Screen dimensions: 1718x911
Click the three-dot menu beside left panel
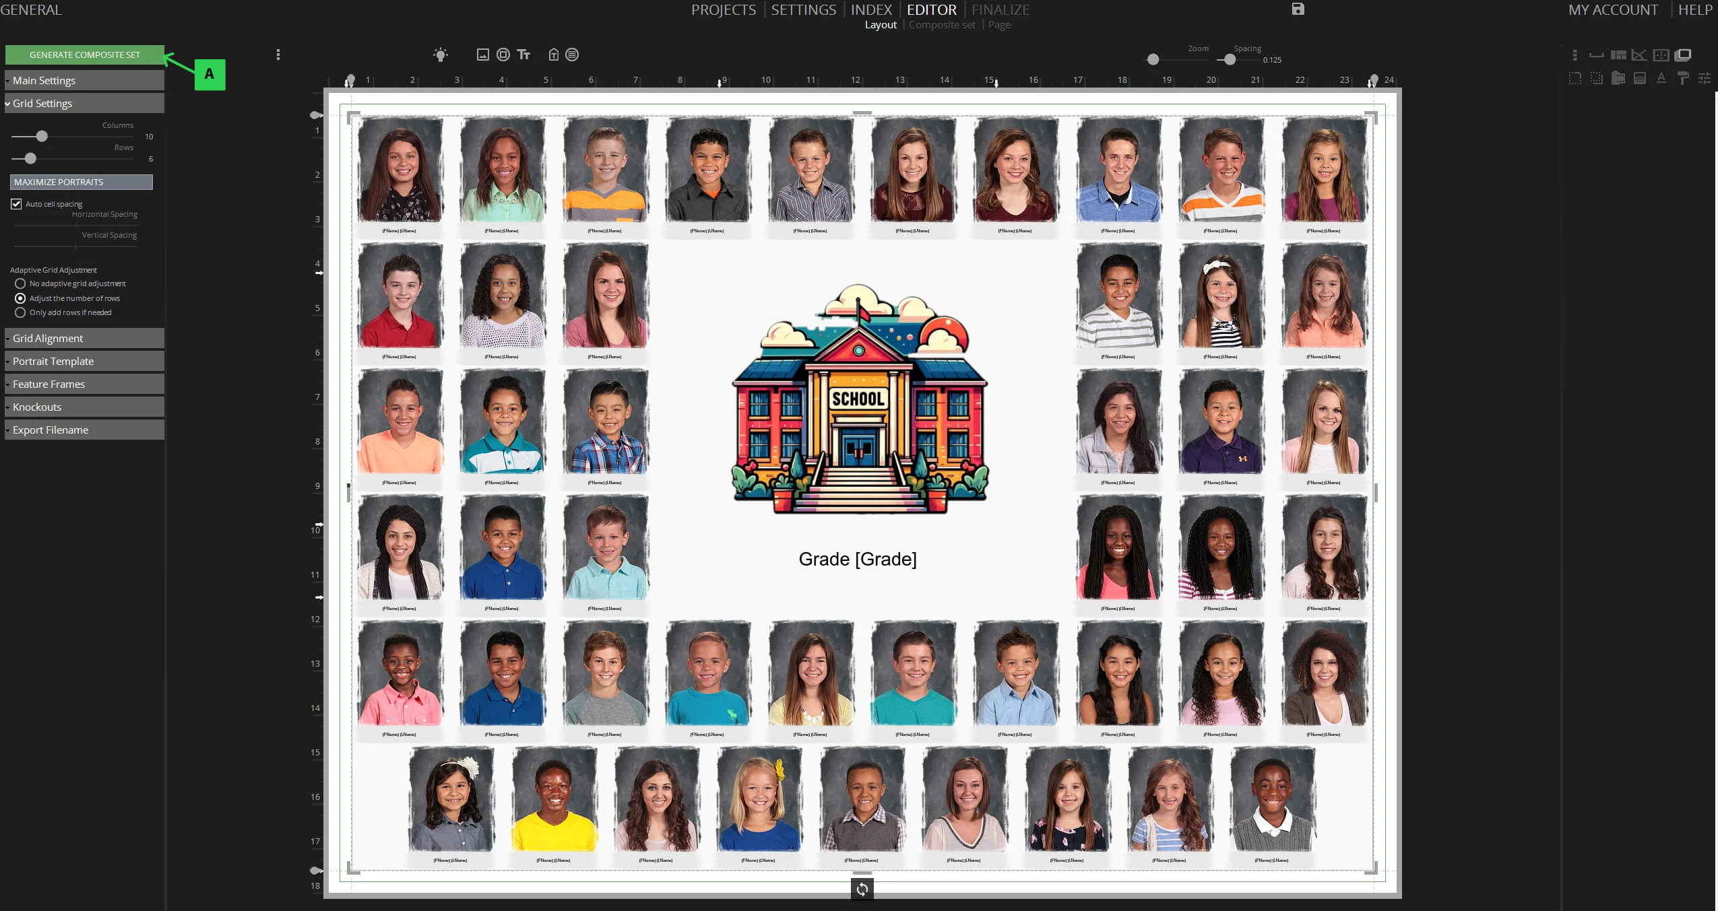click(278, 55)
